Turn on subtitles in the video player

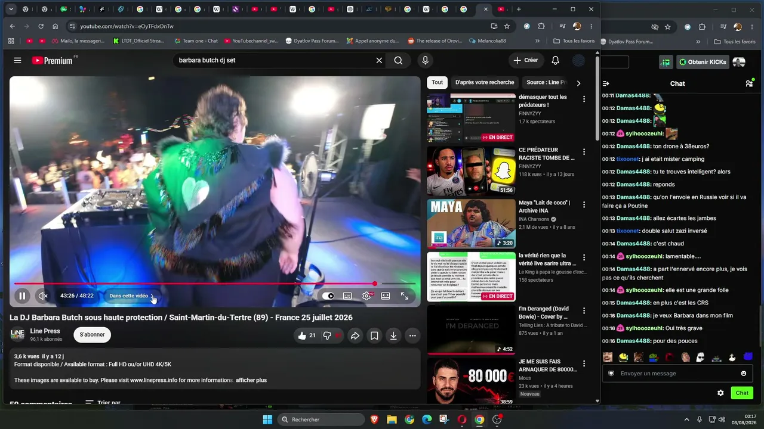pos(347,296)
